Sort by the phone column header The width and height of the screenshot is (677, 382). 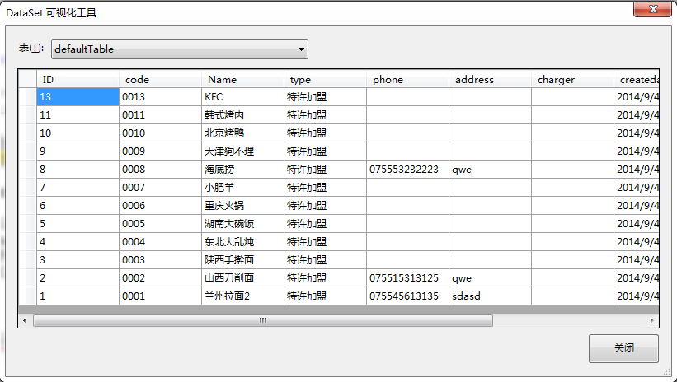[x=407, y=79]
